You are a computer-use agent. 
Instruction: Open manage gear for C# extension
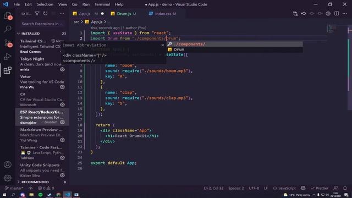click(x=62, y=105)
